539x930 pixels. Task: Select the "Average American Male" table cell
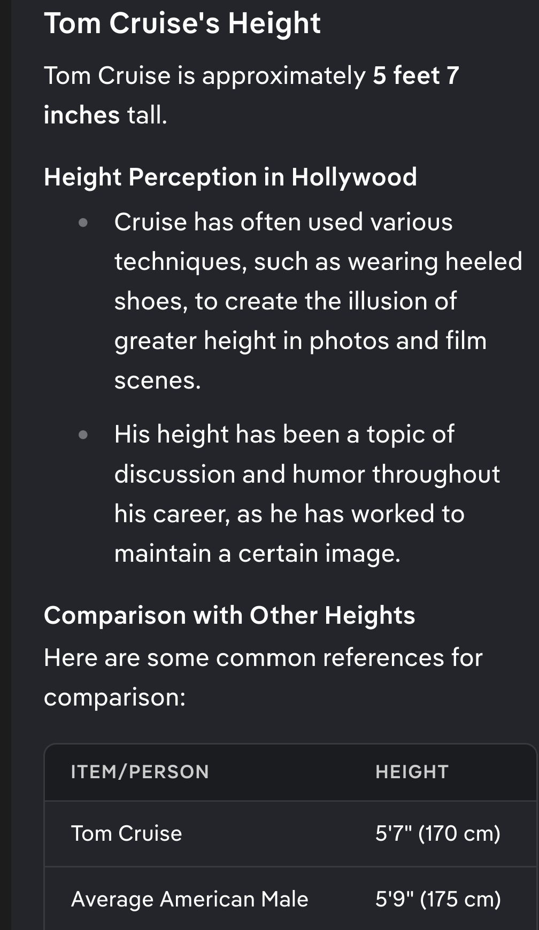[189, 900]
